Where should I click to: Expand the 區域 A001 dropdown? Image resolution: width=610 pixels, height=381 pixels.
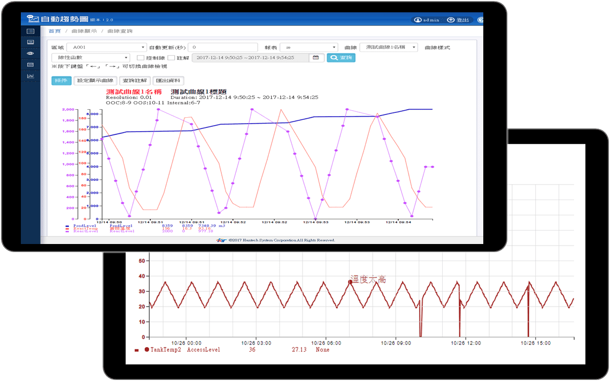click(x=106, y=47)
